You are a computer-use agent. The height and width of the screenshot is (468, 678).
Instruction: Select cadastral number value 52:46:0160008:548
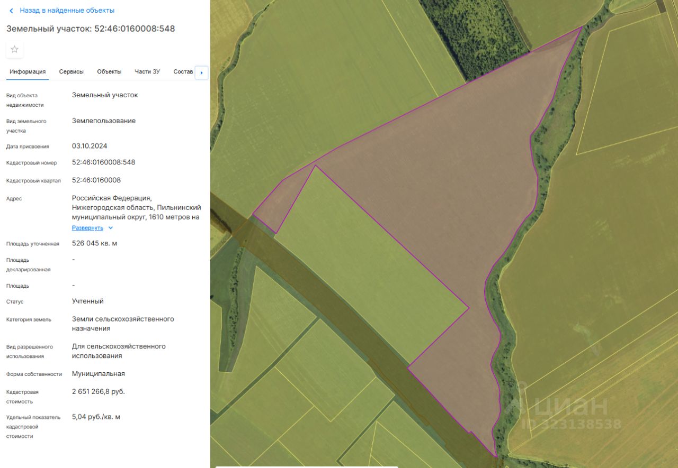click(104, 162)
